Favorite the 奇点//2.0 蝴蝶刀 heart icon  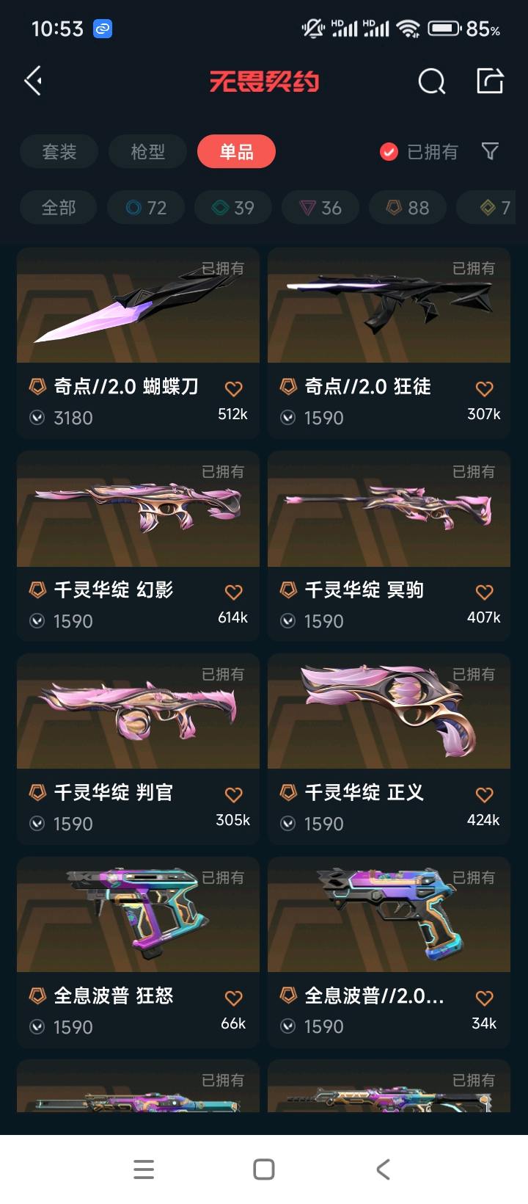233,388
